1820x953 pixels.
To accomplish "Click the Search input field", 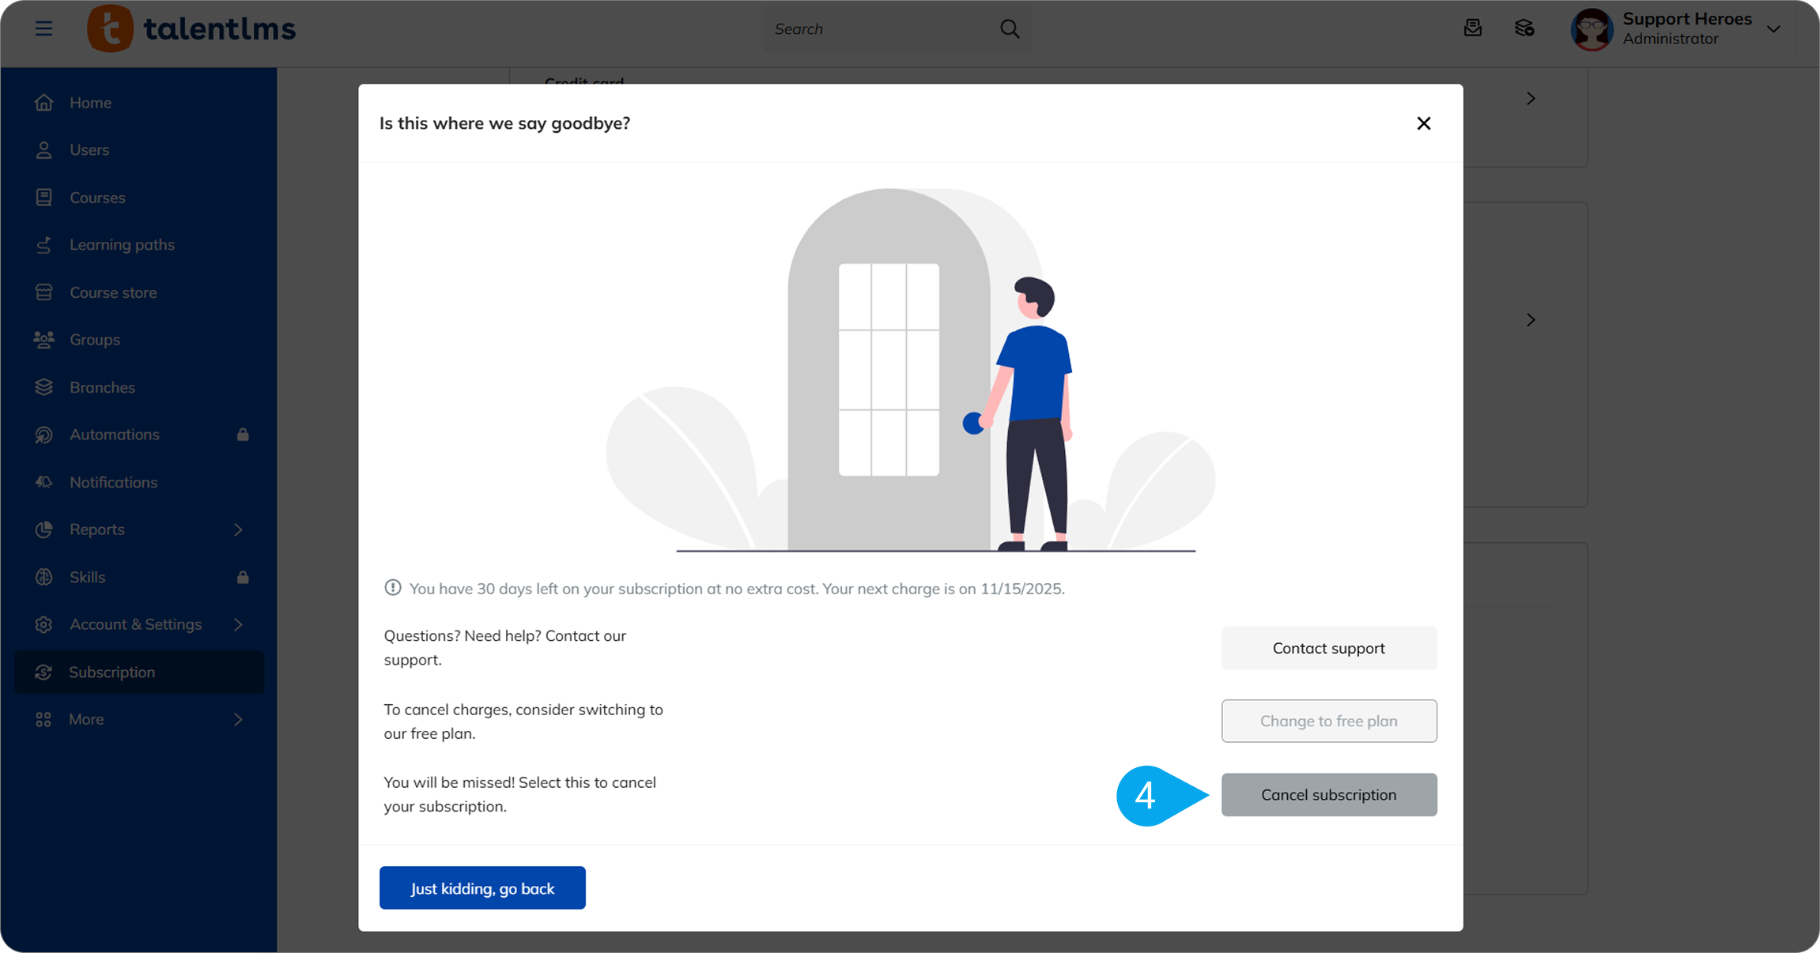I will pos(878,29).
